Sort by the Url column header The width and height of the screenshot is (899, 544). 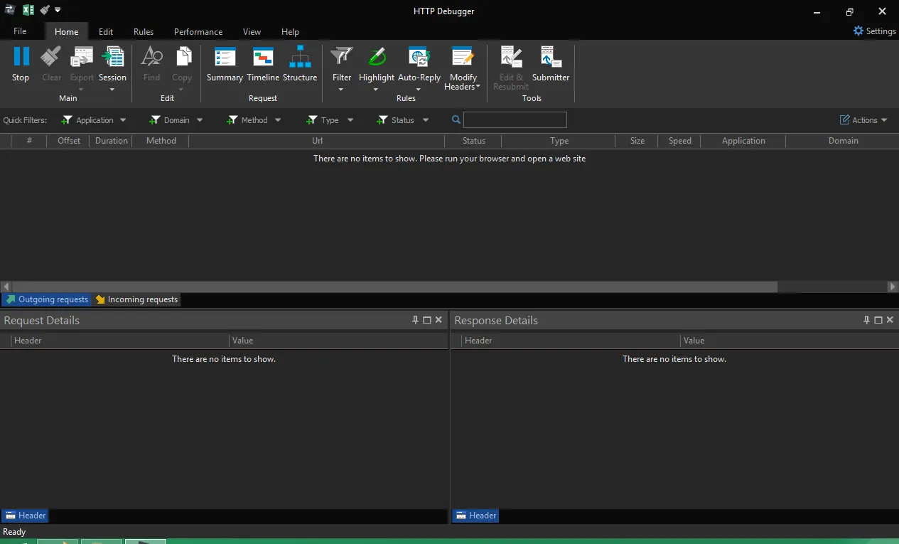317,141
